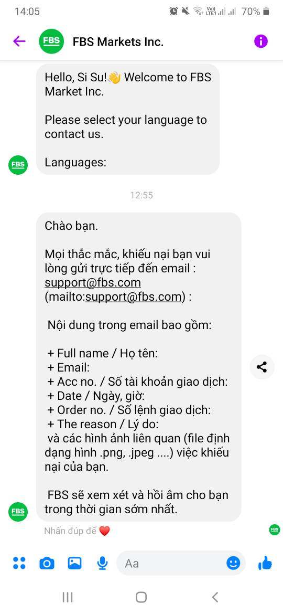Image resolution: width=283 pixels, height=614 pixels.
Task: Open photo gallery picker icon
Action: [x=74, y=563]
